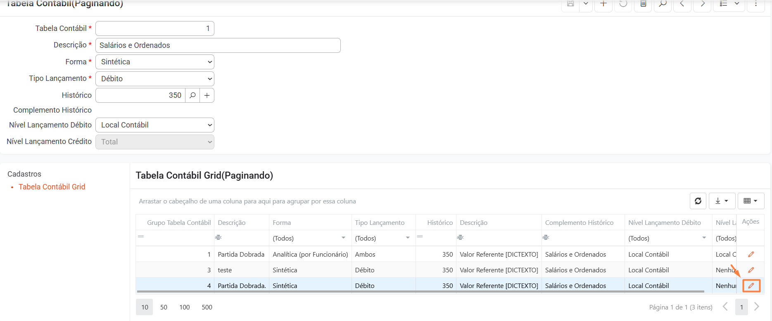Set page size to 100 items

click(184, 307)
